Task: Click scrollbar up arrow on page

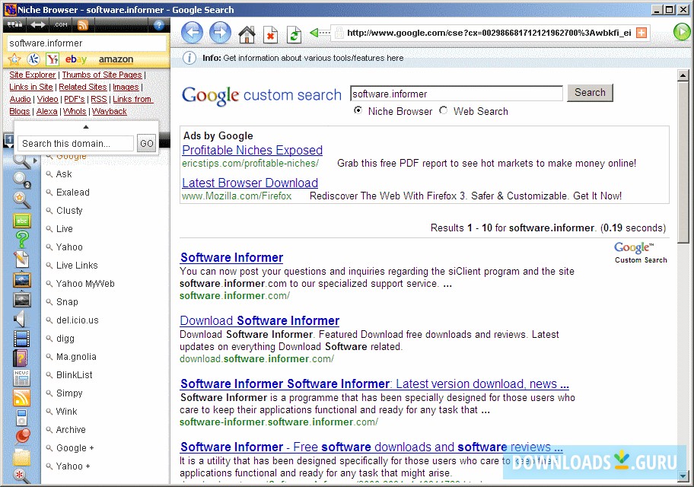Action: point(683,75)
